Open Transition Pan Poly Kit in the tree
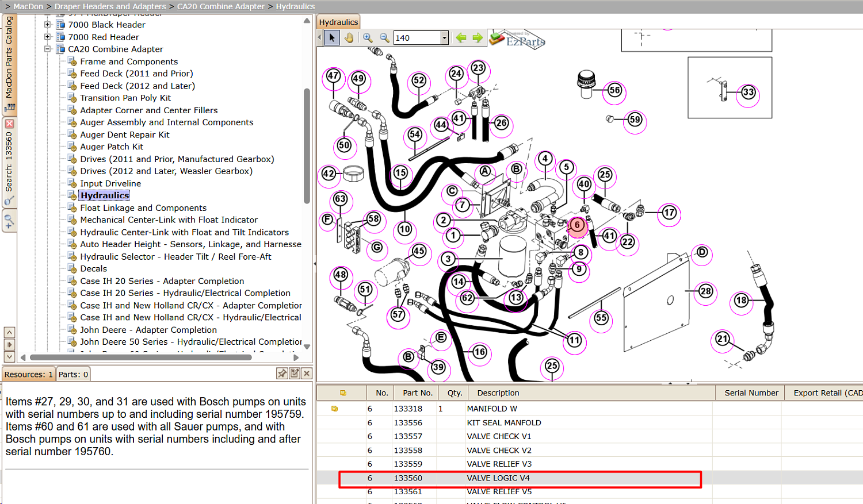The height and width of the screenshot is (504, 863). pyautogui.click(x=125, y=98)
